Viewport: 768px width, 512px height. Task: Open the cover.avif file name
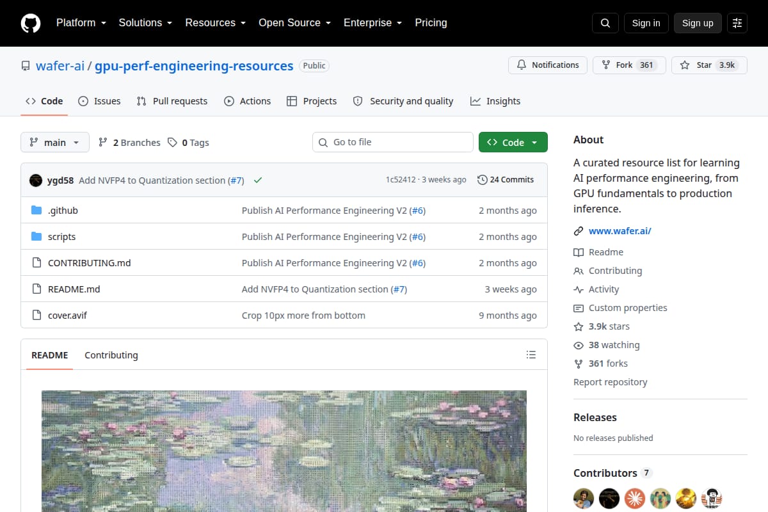point(67,316)
